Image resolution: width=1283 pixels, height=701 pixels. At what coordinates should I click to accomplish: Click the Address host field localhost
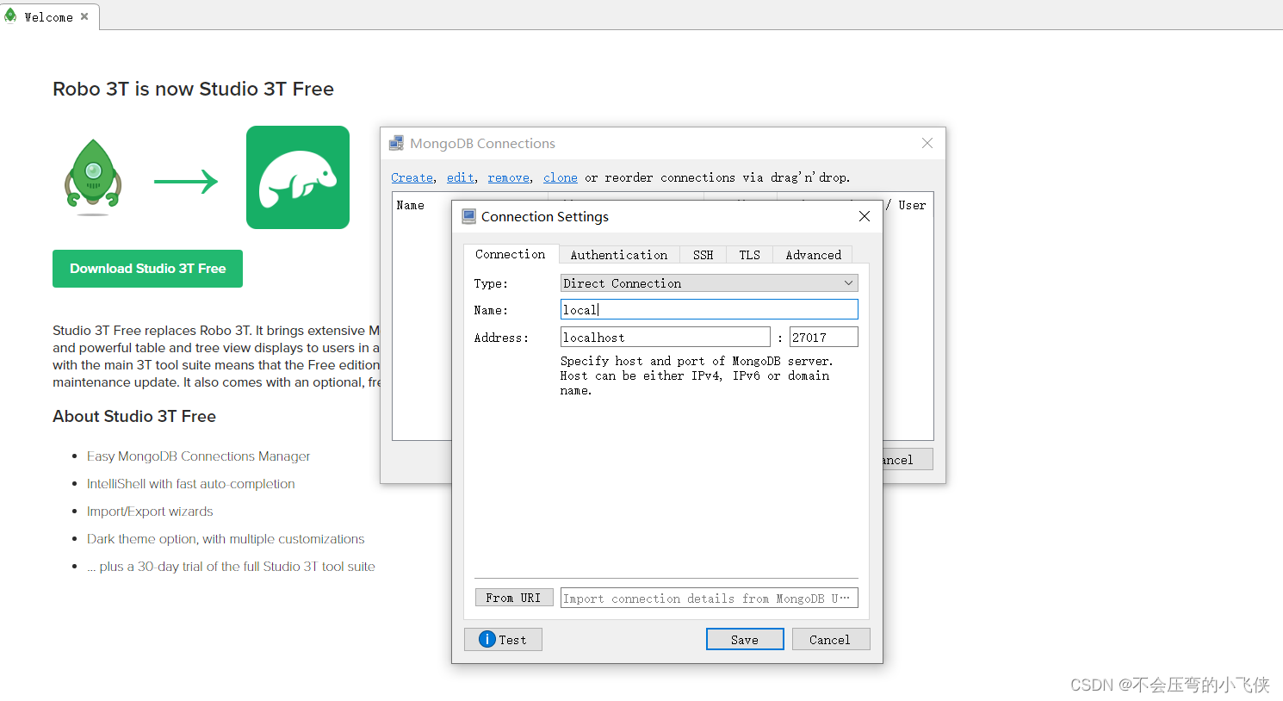666,337
